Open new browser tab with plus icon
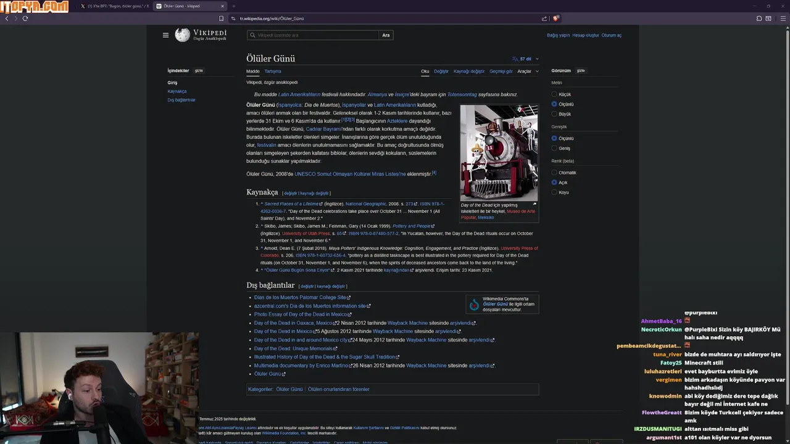Screen dimensions: 790x444 click(233, 6)
